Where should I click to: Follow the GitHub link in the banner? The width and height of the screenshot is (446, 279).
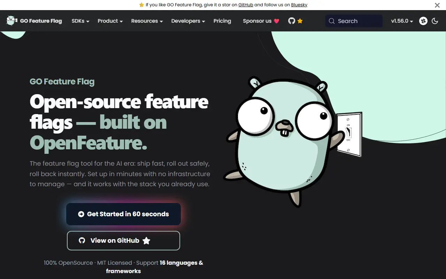point(246,5)
